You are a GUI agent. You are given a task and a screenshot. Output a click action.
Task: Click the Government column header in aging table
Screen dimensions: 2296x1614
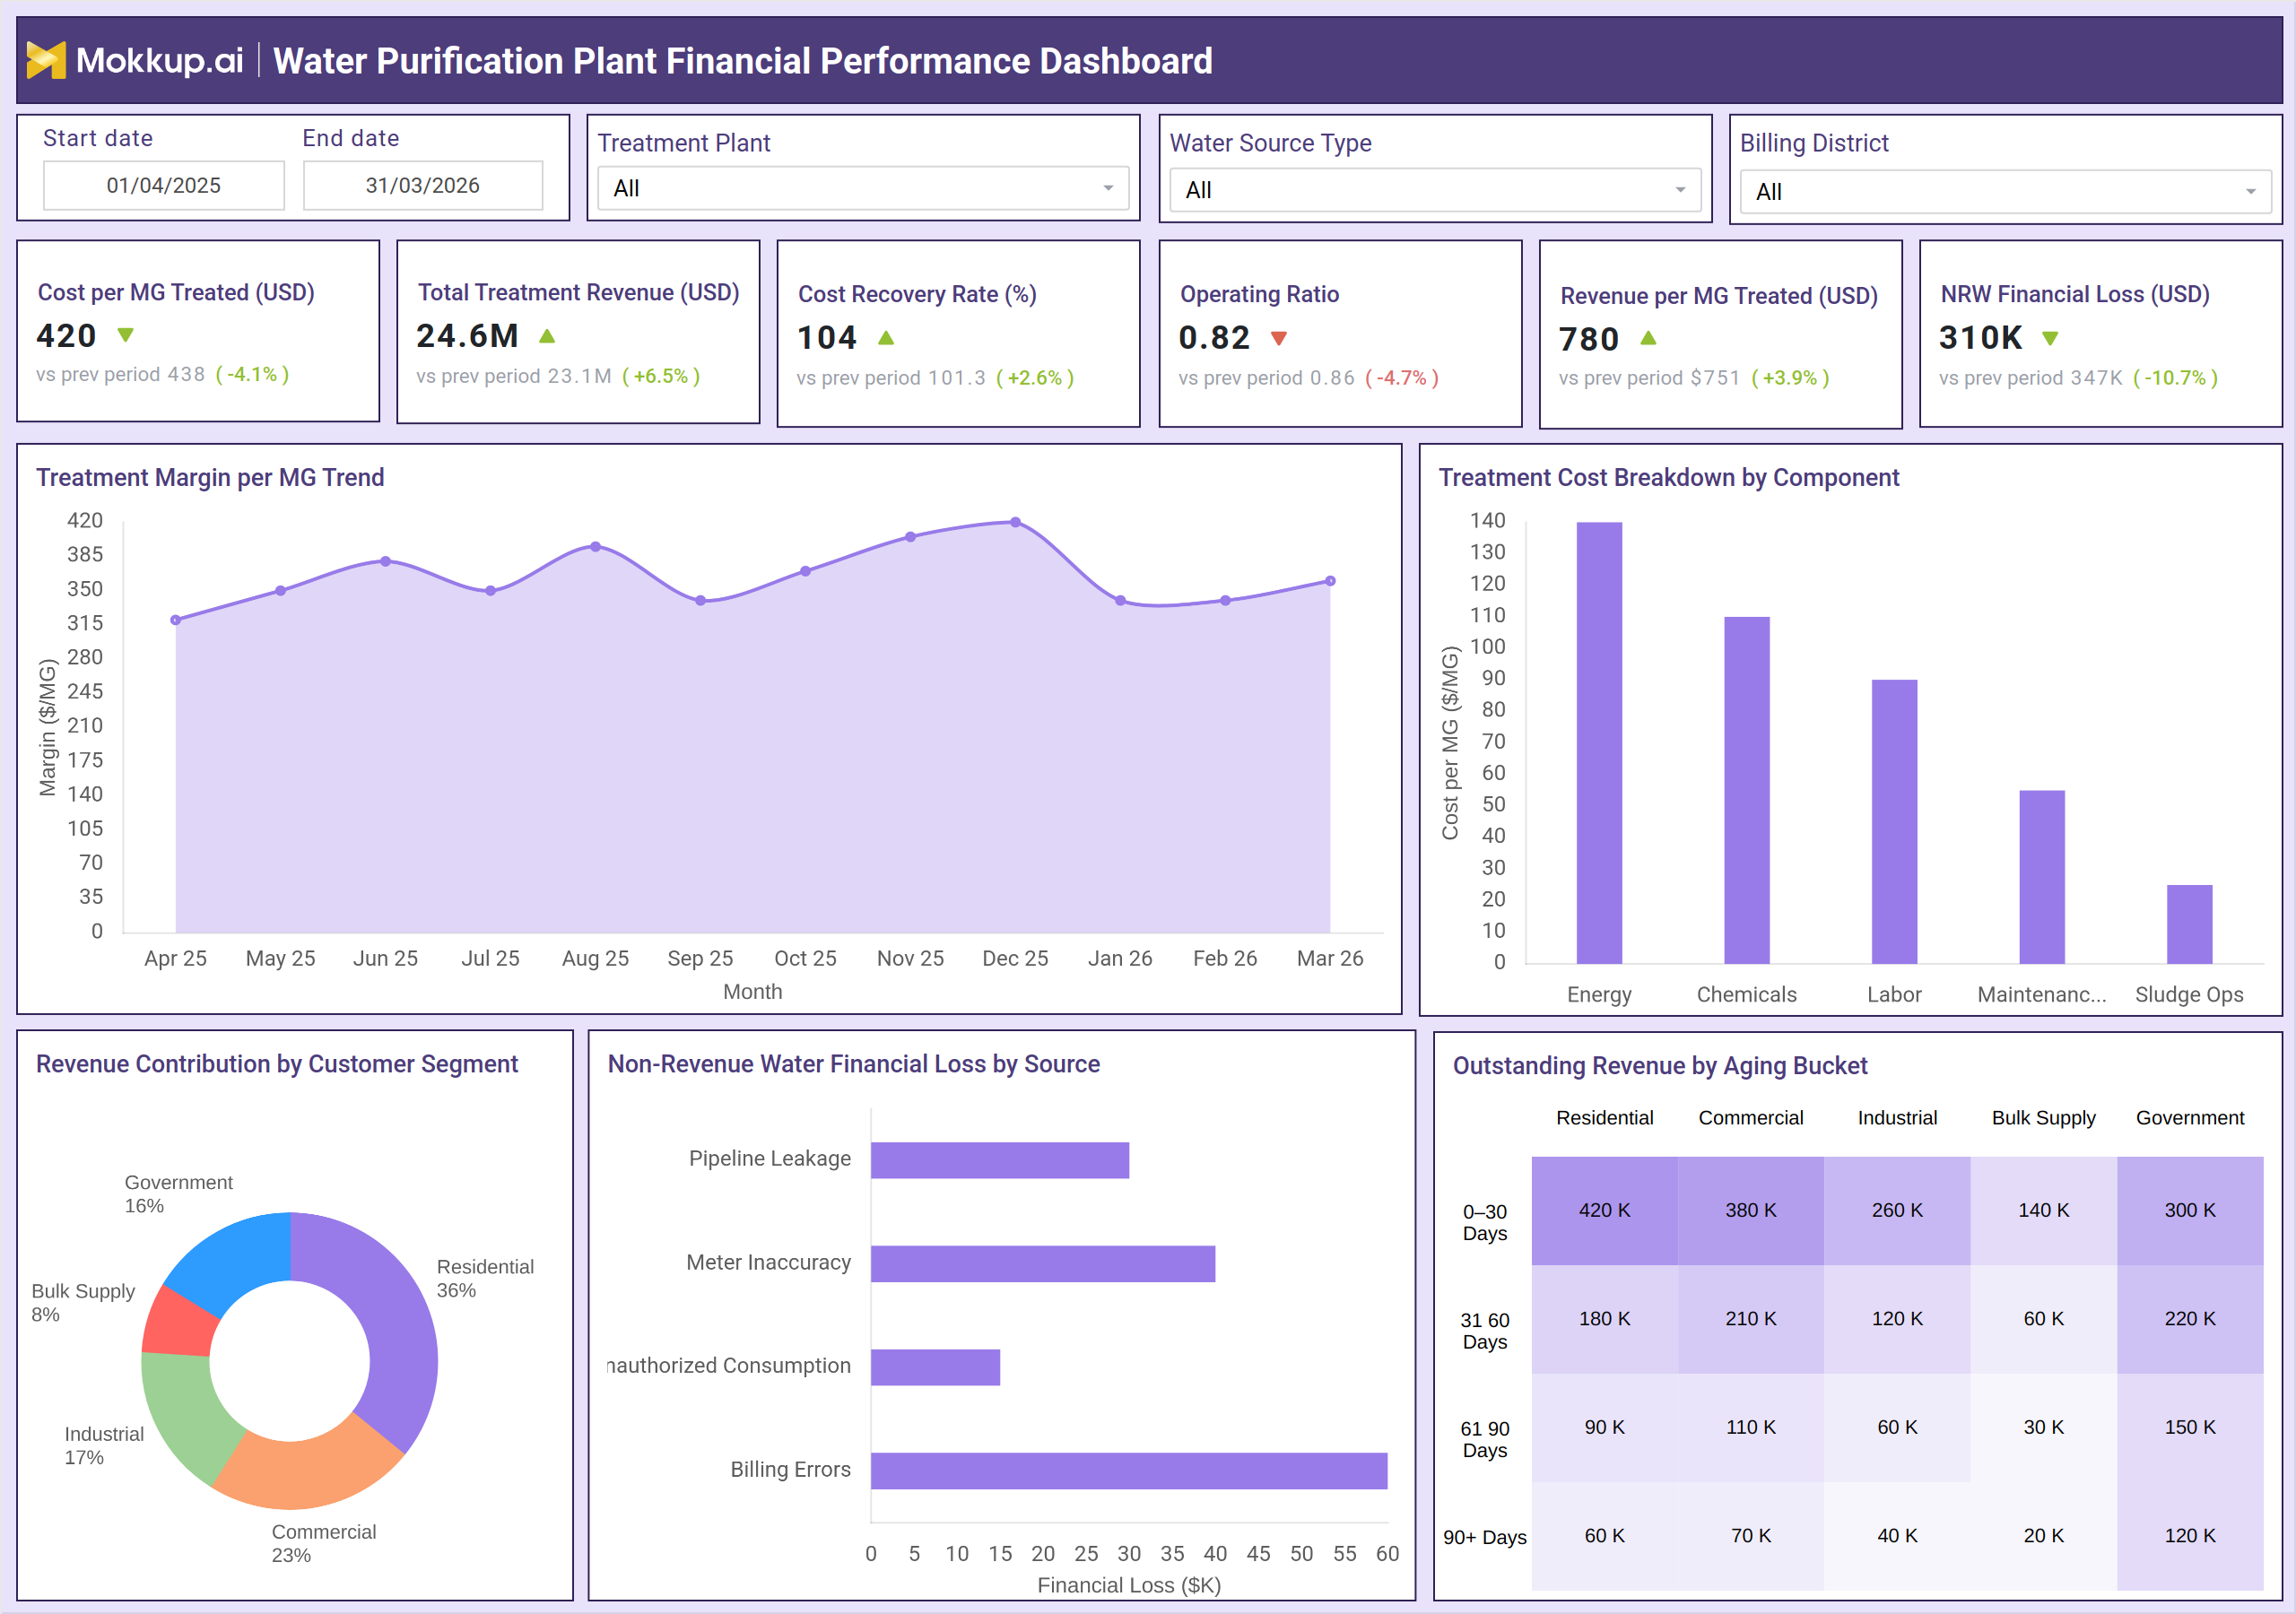point(2190,1118)
